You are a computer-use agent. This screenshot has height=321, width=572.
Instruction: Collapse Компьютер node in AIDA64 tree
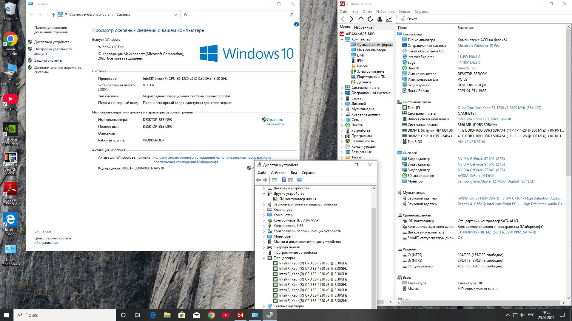coord(342,39)
